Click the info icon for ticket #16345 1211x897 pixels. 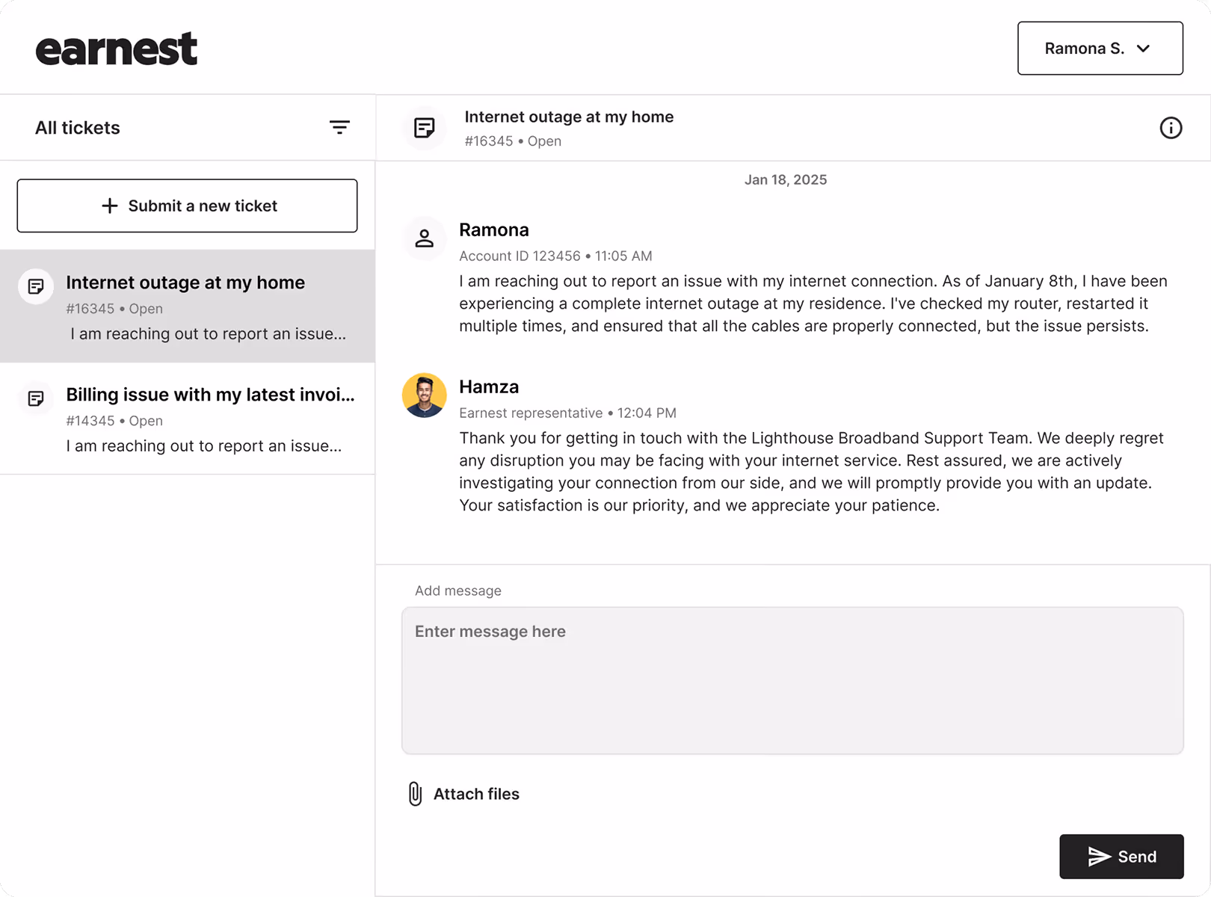pyautogui.click(x=1171, y=128)
